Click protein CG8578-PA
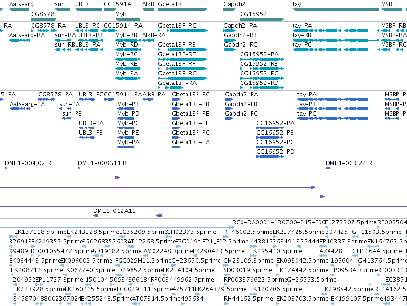 point(55,95)
